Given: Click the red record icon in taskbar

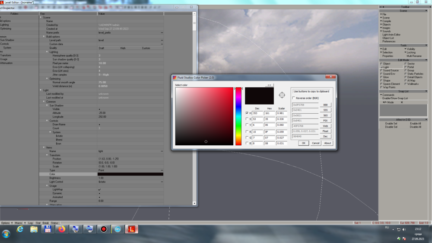Looking at the screenshot, I should [104, 229].
